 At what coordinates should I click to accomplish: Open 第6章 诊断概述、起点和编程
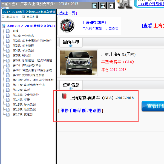(x=32, y=61)
